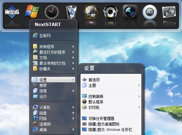182x135 pixels.
Task: Click the analog clock dock icon
Action: pyautogui.click(x=51, y=12)
